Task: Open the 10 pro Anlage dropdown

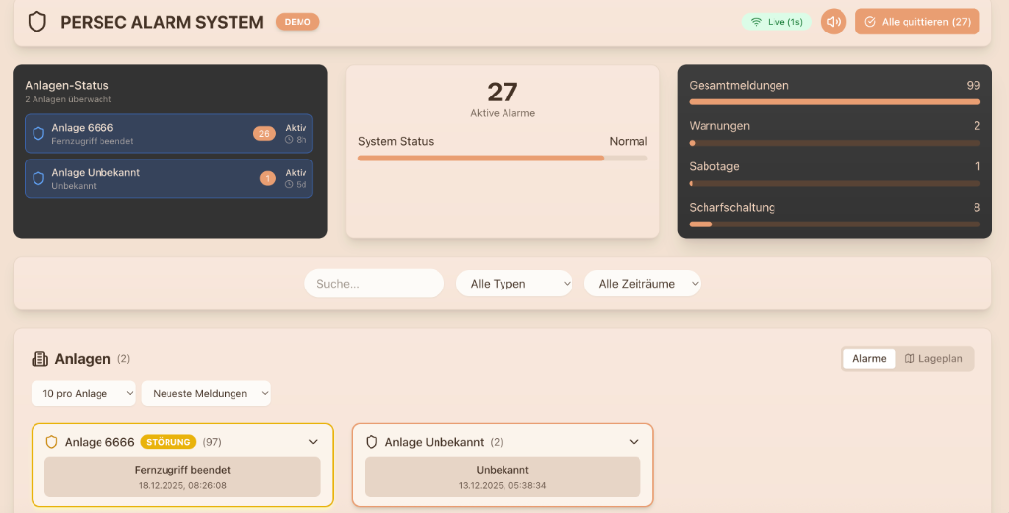Action: click(84, 394)
